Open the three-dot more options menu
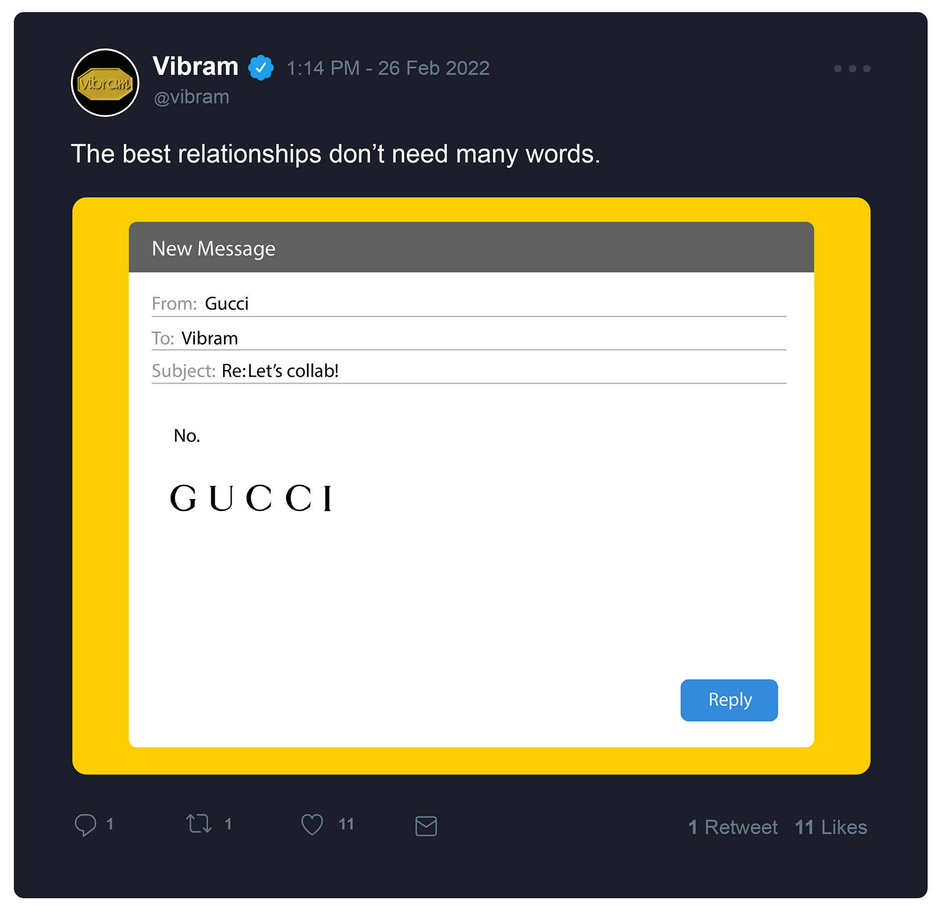The height and width of the screenshot is (911, 939). tap(852, 68)
